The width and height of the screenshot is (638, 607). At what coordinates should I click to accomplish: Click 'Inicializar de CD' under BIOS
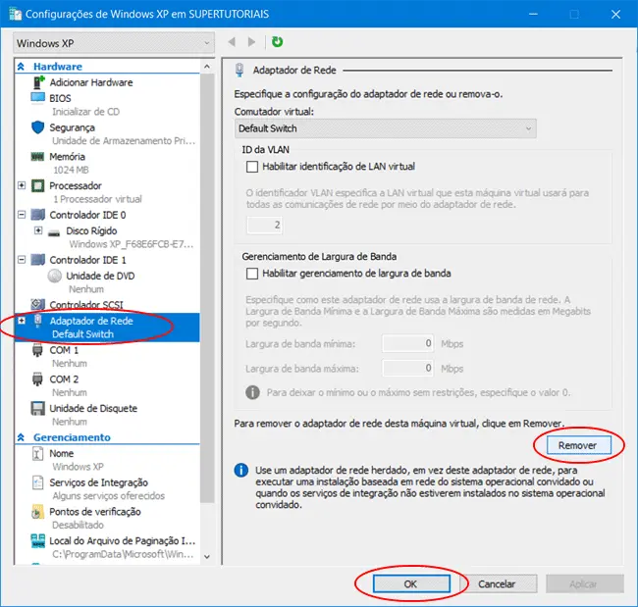(x=85, y=112)
